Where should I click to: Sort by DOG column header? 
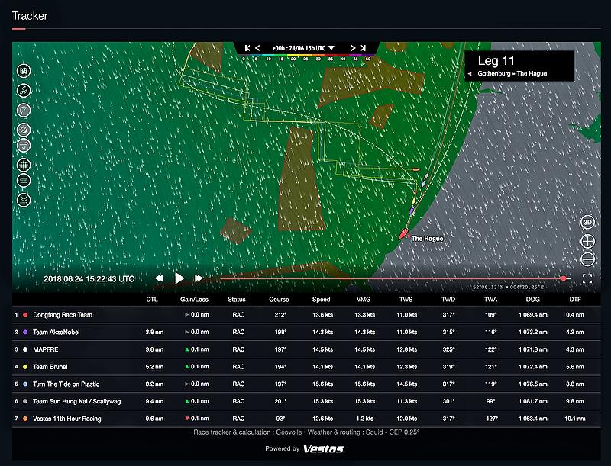point(532,300)
